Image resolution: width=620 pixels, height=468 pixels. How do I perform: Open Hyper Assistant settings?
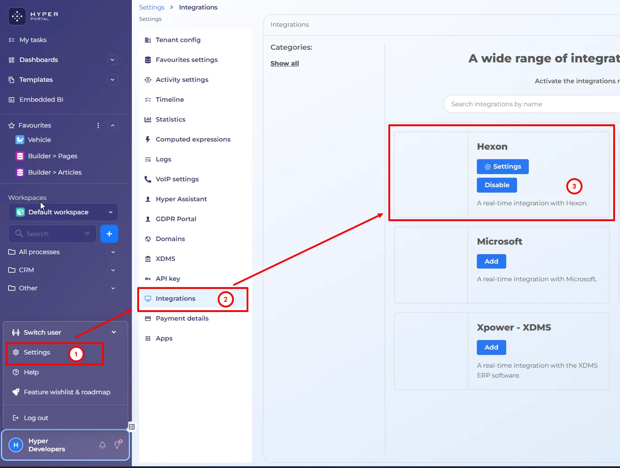click(193, 199)
